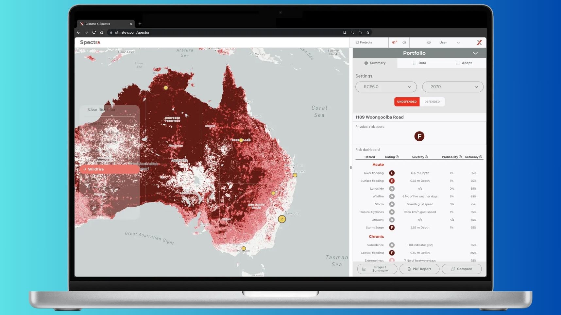561x315 pixels.
Task: Open the 2070 year dropdown
Action: click(x=452, y=87)
